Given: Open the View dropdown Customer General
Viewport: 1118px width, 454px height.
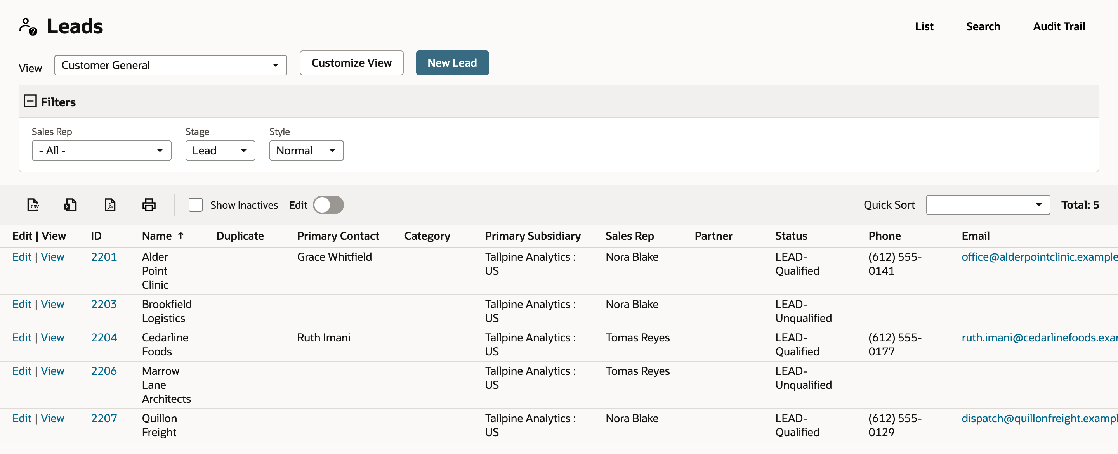Looking at the screenshot, I should pyautogui.click(x=170, y=65).
